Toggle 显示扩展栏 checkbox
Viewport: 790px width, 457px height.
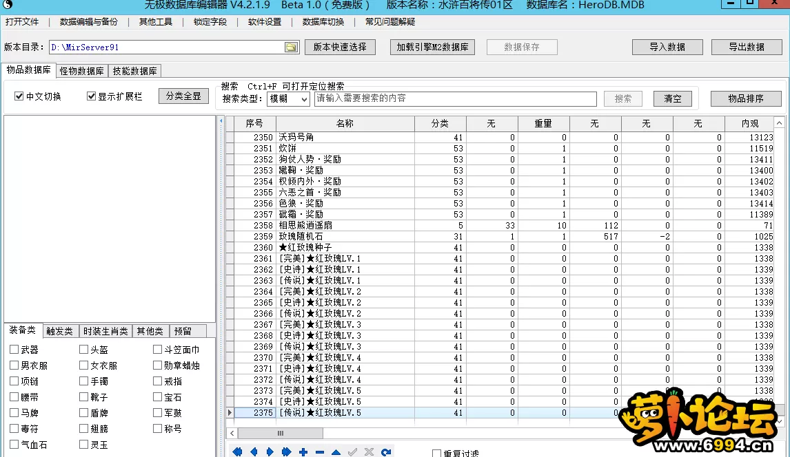tap(91, 96)
